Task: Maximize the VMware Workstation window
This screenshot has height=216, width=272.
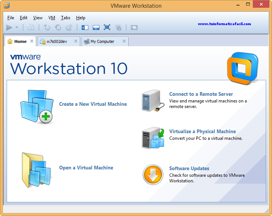Action: tap(248, 4)
